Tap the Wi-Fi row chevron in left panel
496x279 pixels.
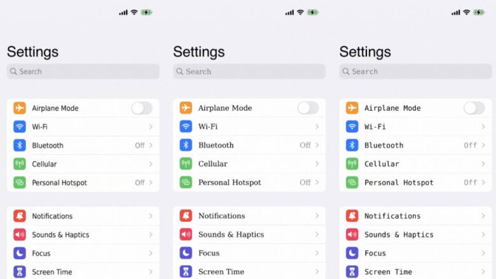(x=151, y=127)
